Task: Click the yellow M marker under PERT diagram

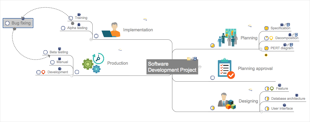Action: [266, 55]
